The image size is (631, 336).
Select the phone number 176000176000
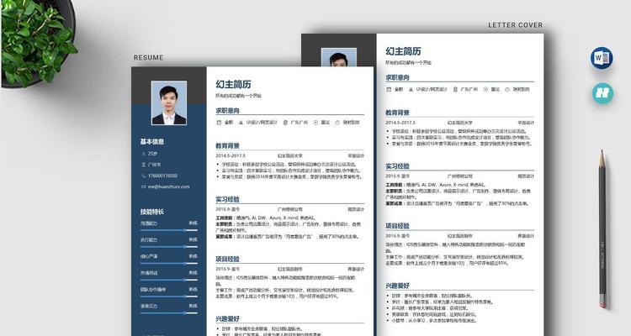(x=162, y=176)
